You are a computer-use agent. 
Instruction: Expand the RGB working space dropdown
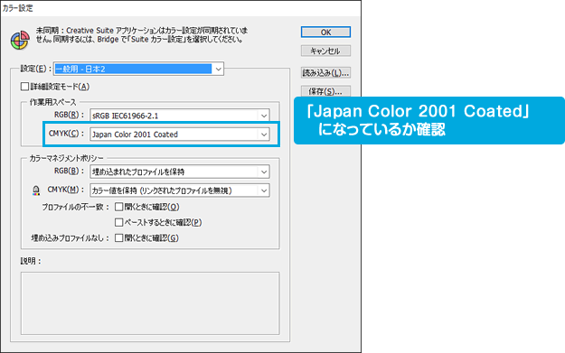(180, 116)
